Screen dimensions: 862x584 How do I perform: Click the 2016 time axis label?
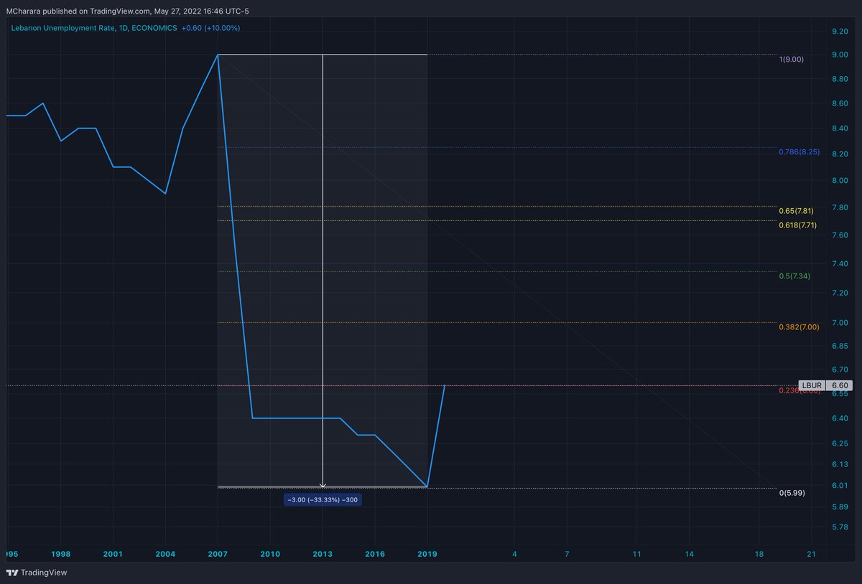tap(375, 554)
